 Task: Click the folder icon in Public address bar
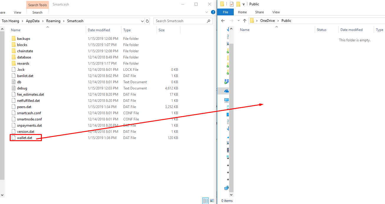coord(252,21)
